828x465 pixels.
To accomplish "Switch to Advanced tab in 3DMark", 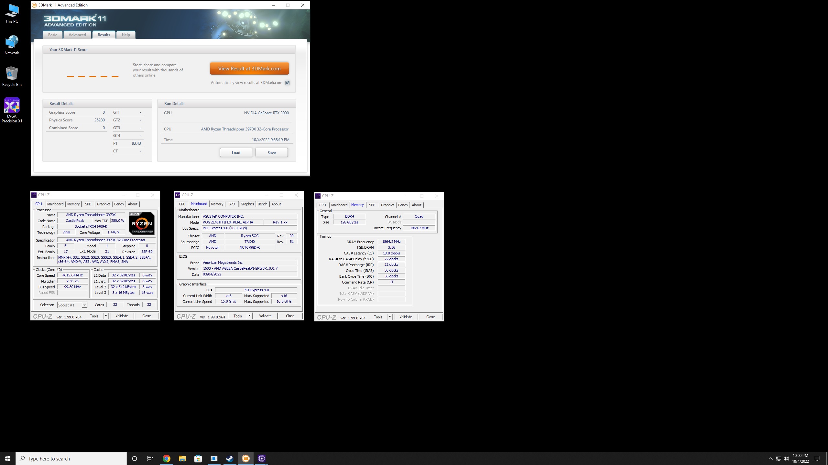I will click(x=77, y=35).
